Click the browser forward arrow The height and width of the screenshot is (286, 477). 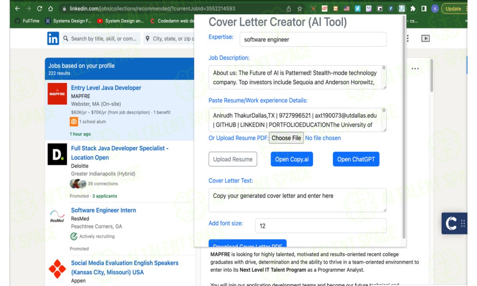point(28,9)
